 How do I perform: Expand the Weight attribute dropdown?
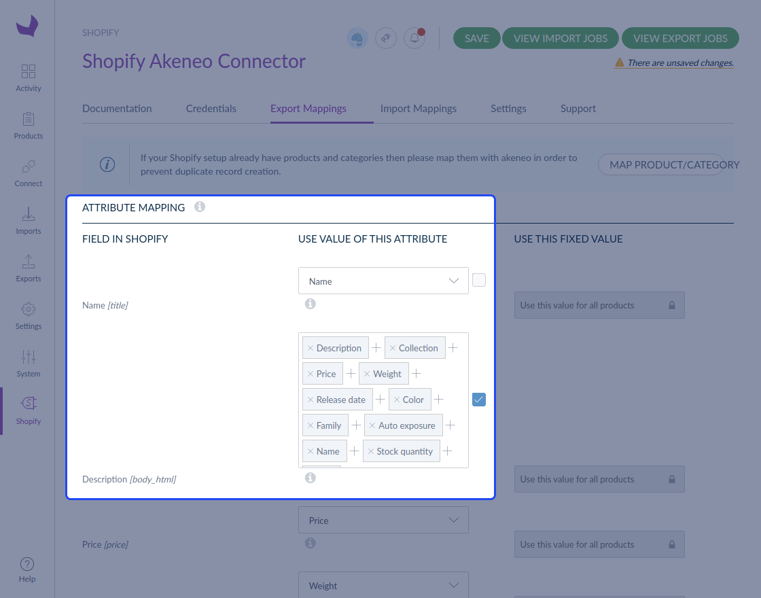click(383, 585)
